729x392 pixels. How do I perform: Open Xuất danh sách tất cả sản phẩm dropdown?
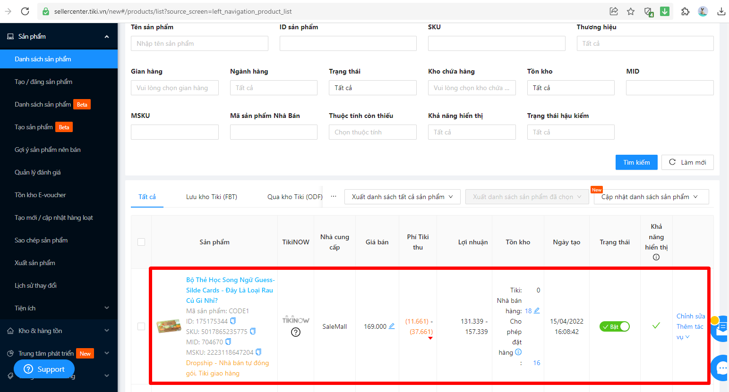pyautogui.click(x=402, y=197)
